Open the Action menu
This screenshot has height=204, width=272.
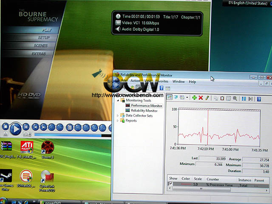tap(135, 81)
